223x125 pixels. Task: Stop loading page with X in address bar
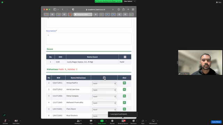point(113,9)
